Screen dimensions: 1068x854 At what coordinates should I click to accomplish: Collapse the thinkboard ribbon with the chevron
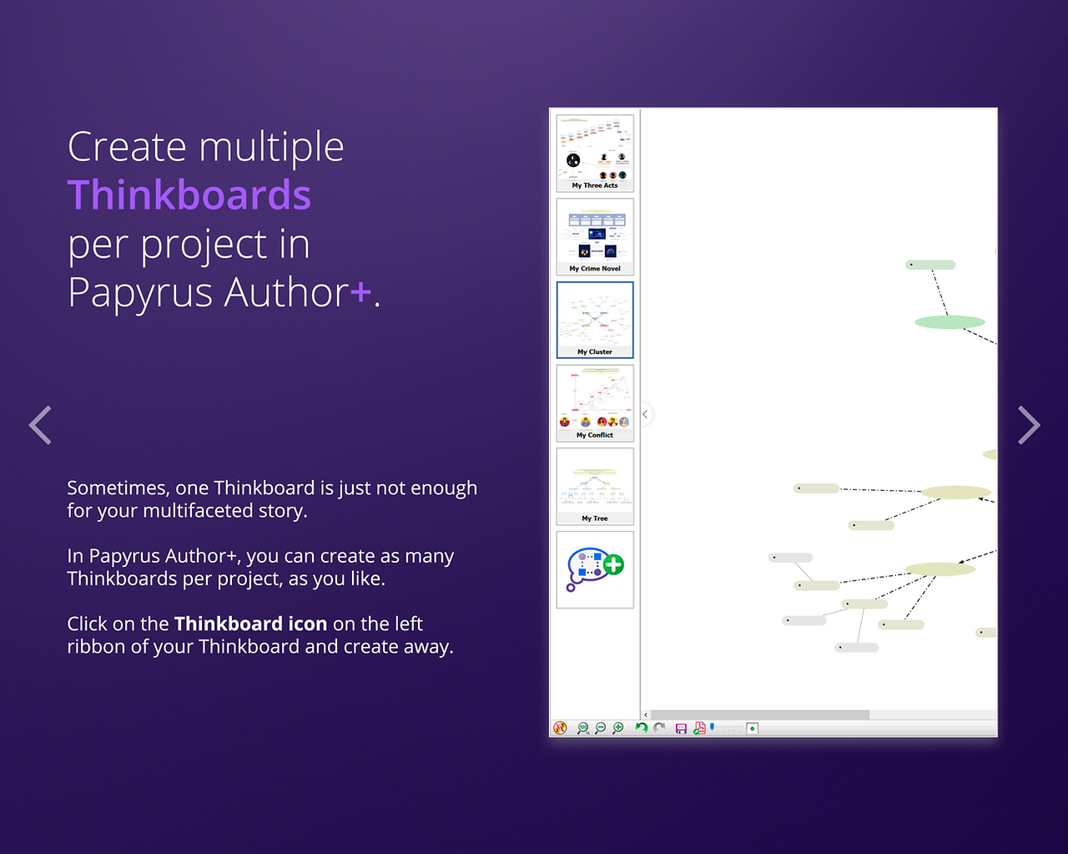pyautogui.click(x=645, y=414)
